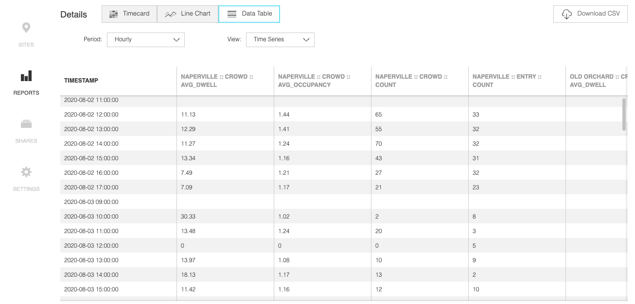
Task: Click crowd count value 70
Action: click(379, 144)
